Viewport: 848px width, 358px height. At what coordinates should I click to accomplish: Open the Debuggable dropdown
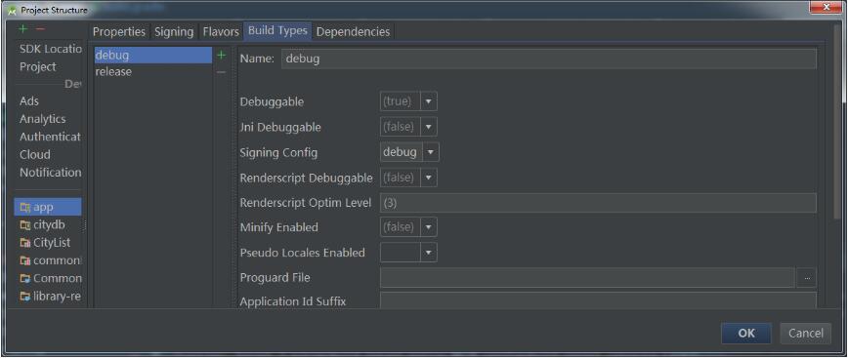tap(428, 101)
